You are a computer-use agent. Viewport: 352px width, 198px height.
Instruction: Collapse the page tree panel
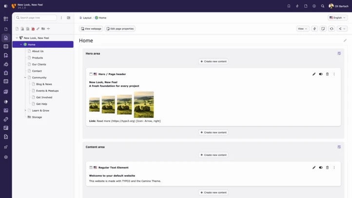tap(68, 18)
